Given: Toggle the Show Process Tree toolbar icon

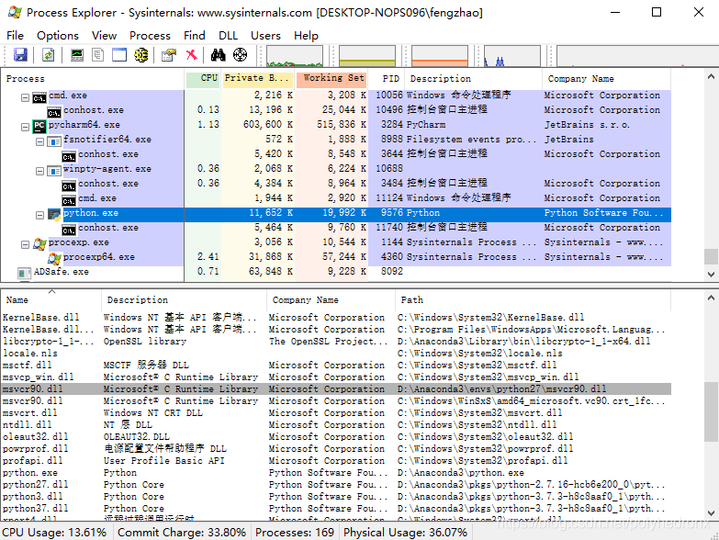Looking at the screenshot, I should tap(98, 55).
